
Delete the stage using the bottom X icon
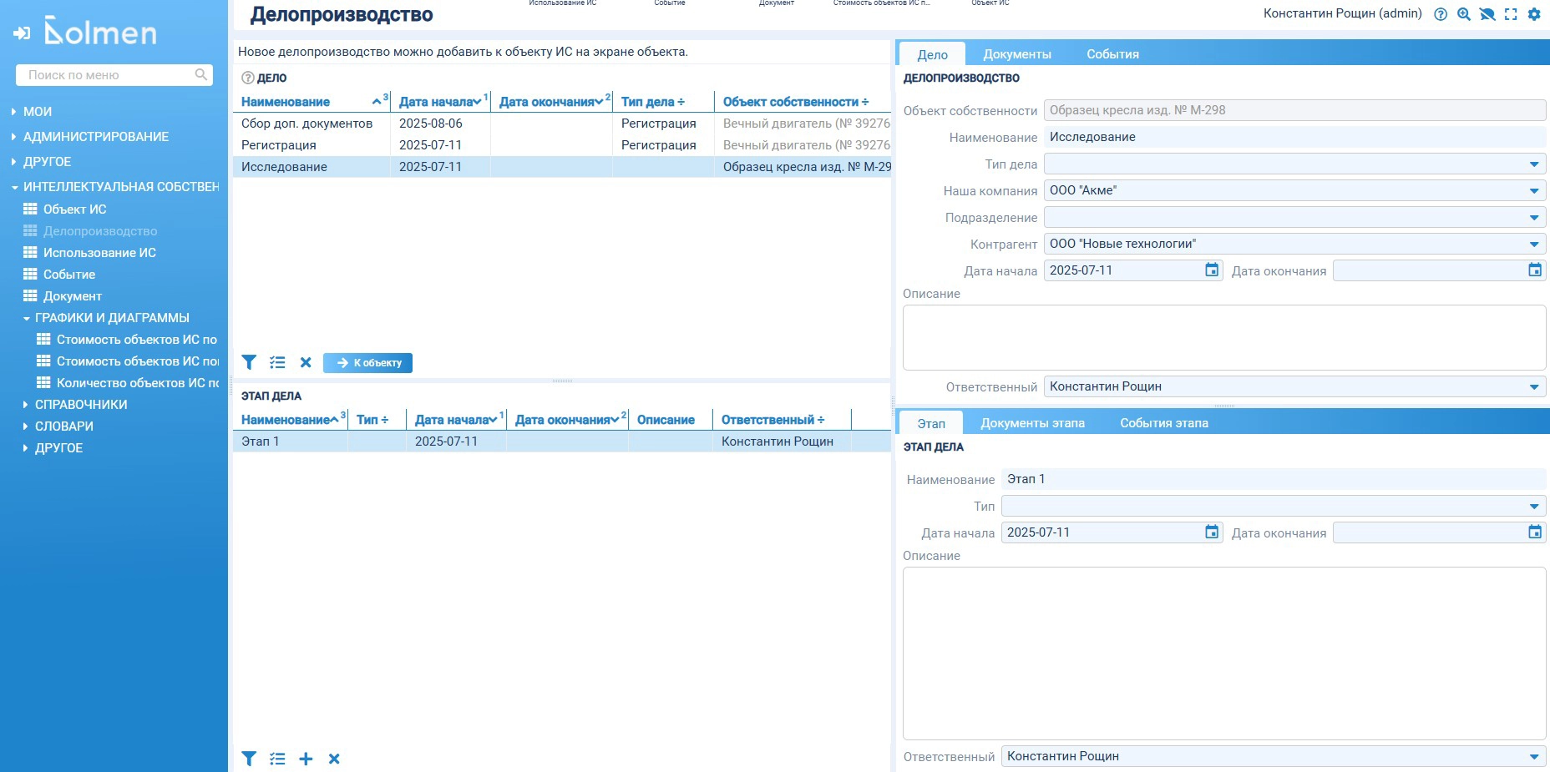pos(334,759)
